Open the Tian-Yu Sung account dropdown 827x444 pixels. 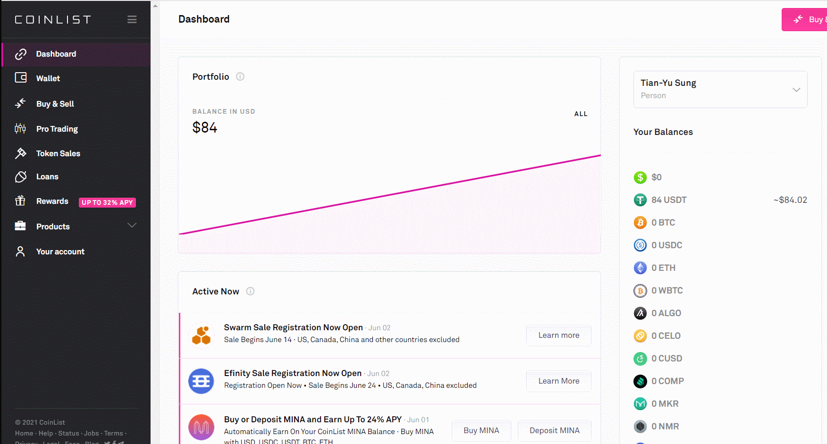720,89
